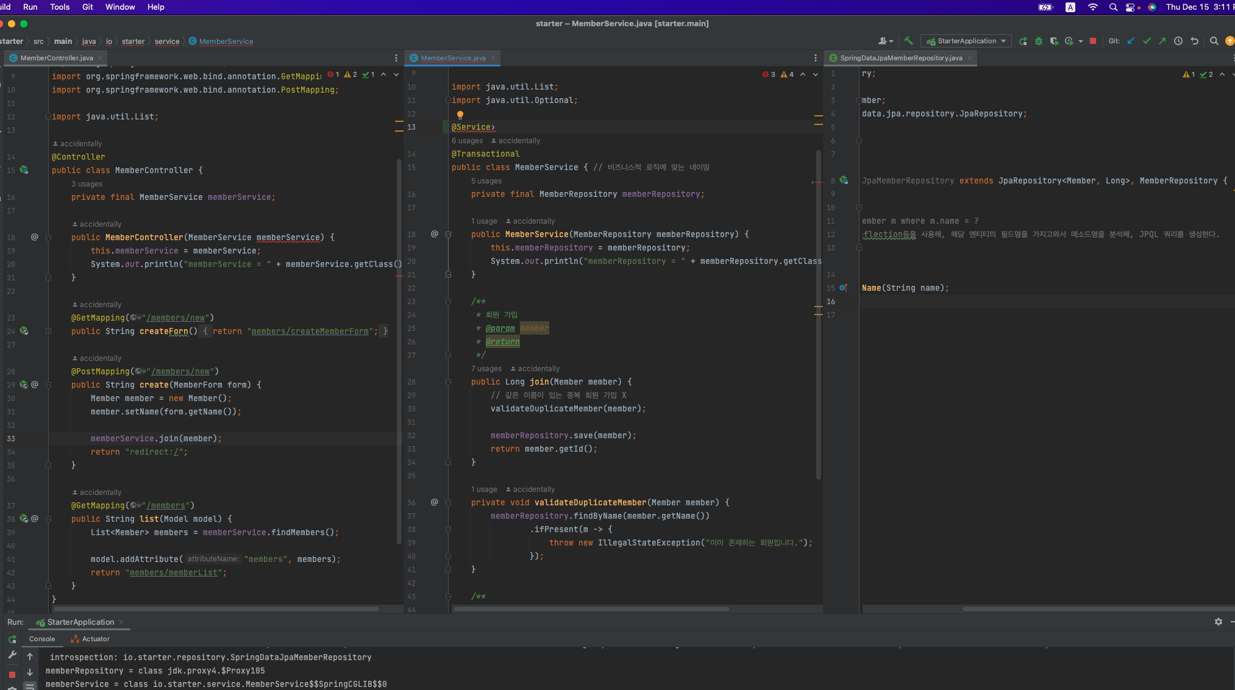1235x690 pixels.
Task: Click the down arrow in console sidebar
Action: pyautogui.click(x=30, y=672)
